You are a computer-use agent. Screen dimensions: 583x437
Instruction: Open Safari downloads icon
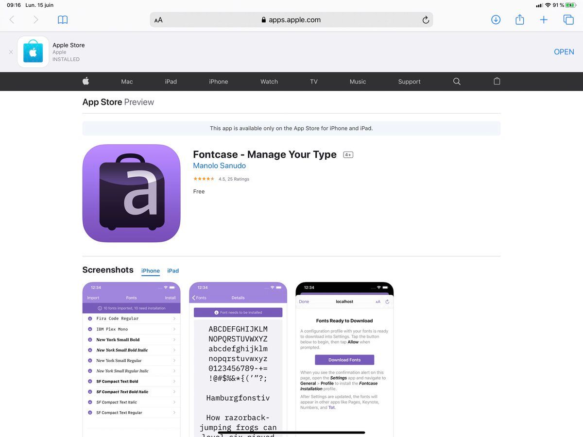[x=496, y=20]
